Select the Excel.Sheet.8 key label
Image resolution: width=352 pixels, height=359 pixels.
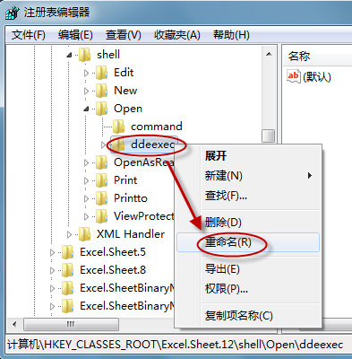tap(113, 270)
